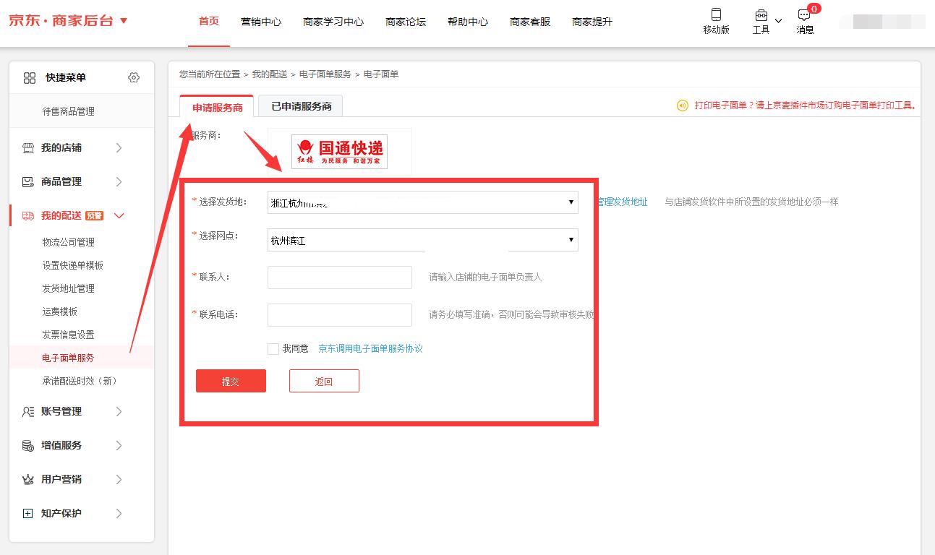935x555 pixels.
Task: Open the tools toolbox icon
Action: coord(761,15)
